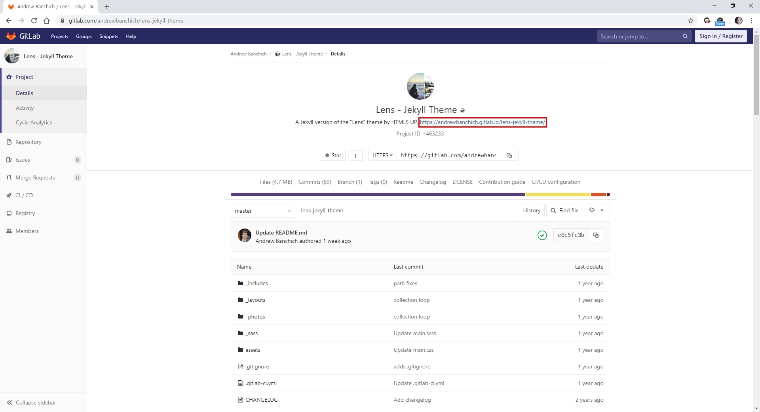The image size is (760, 412).
Task: Click the search magnifier icon
Action: coord(685,36)
